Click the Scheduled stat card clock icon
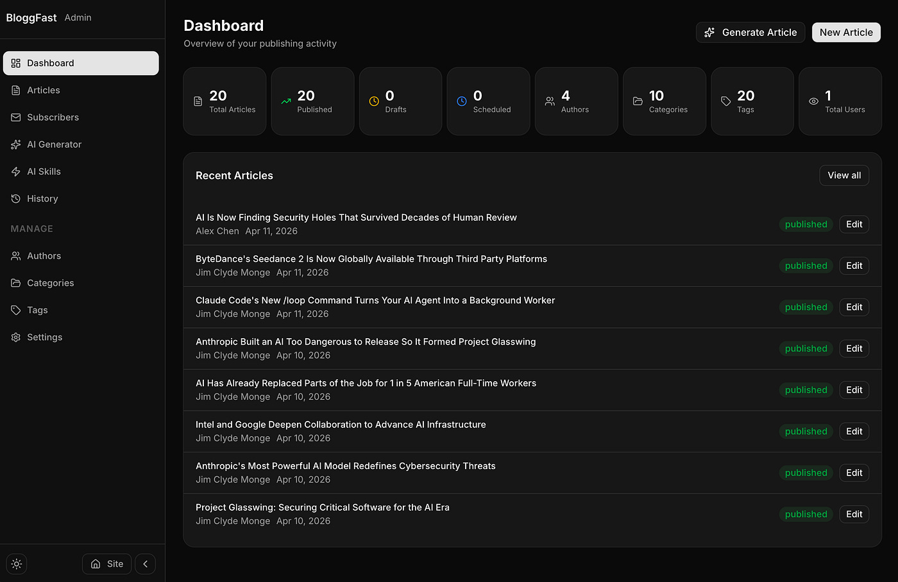The height and width of the screenshot is (582, 898). [x=461, y=101]
